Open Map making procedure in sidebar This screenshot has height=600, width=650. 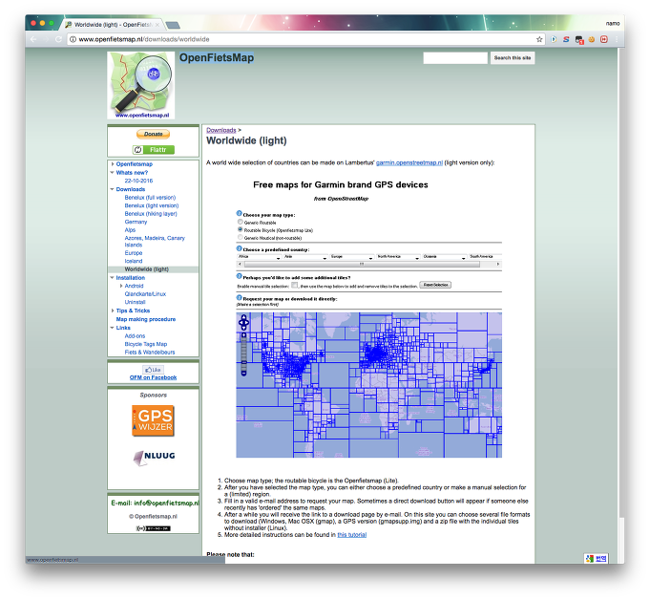[x=146, y=319]
